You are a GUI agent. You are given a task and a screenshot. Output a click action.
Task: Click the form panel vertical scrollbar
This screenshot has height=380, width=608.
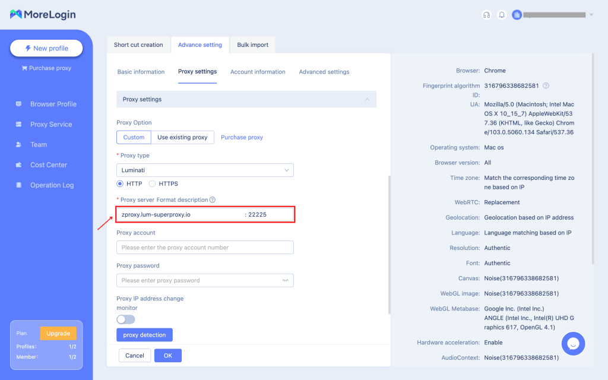[x=389, y=245]
